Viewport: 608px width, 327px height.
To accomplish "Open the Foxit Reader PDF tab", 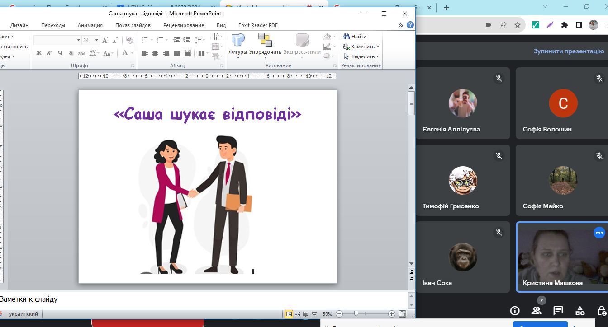I will pyautogui.click(x=258, y=25).
